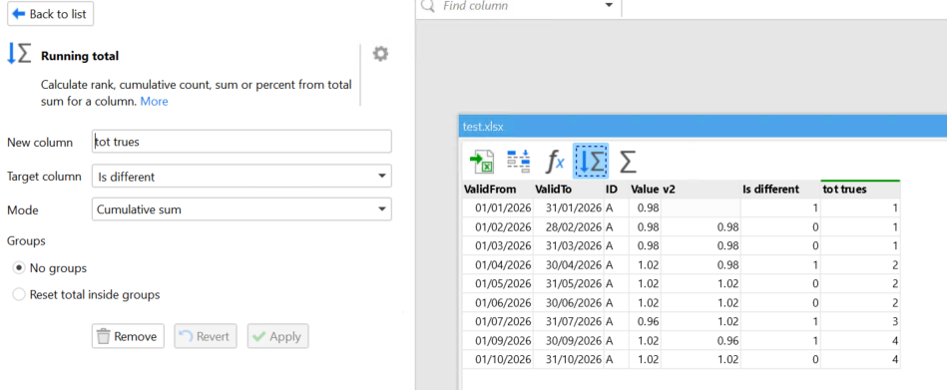Image resolution: width=947 pixels, height=390 pixels.
Task: Expand the Target column dropdown
Action: tap(241, 177)
